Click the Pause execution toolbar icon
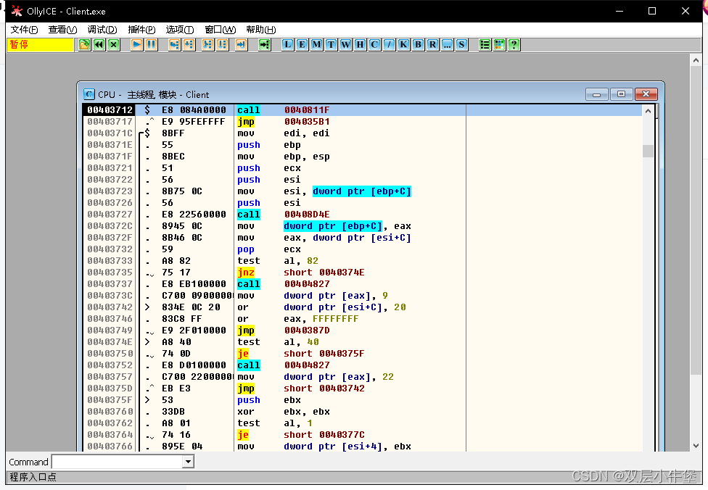This screenshot has width=708, height=490. pyautogui.click(x=152, y=45)
